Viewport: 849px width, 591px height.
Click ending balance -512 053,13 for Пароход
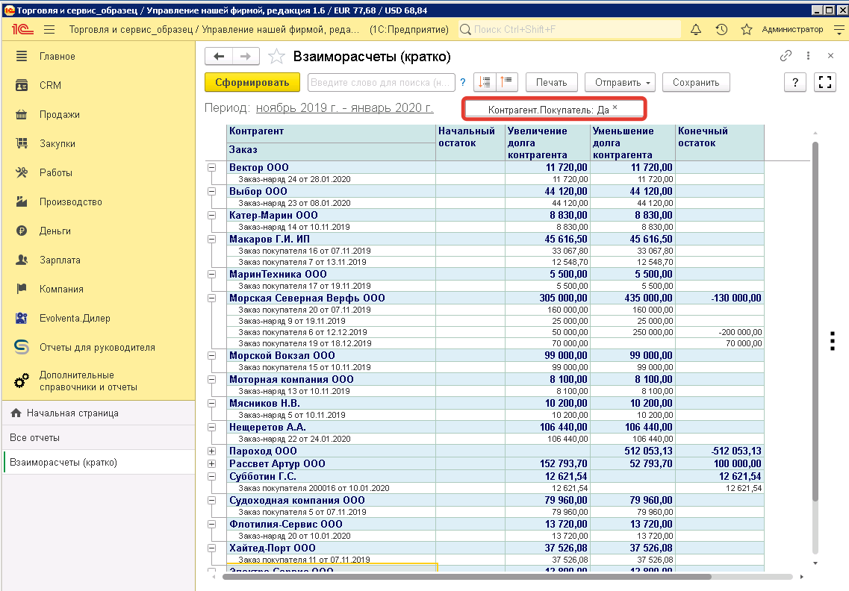(x=736, y=451)
